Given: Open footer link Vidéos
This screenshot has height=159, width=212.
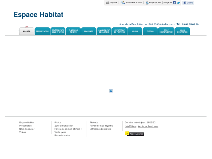Looking at the screenshot, I should 22,132.
